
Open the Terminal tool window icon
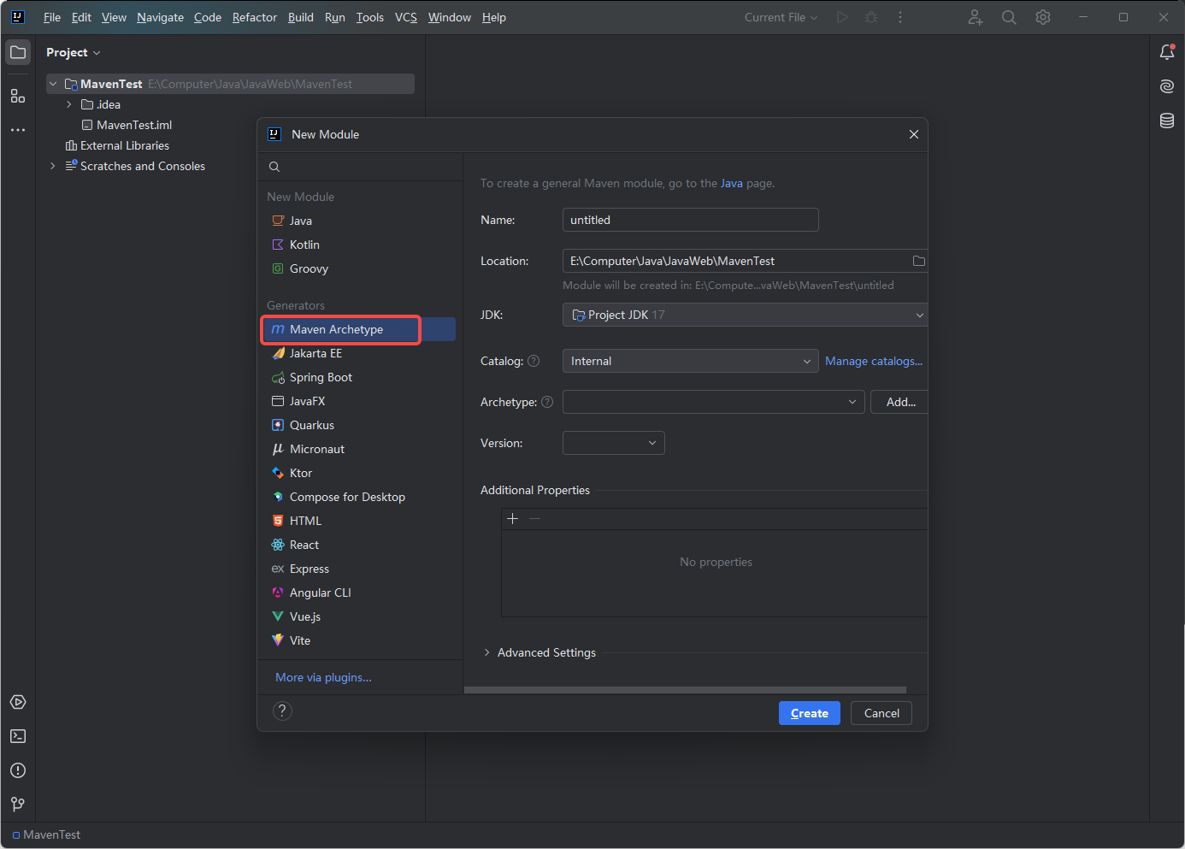tap(18, 736)
